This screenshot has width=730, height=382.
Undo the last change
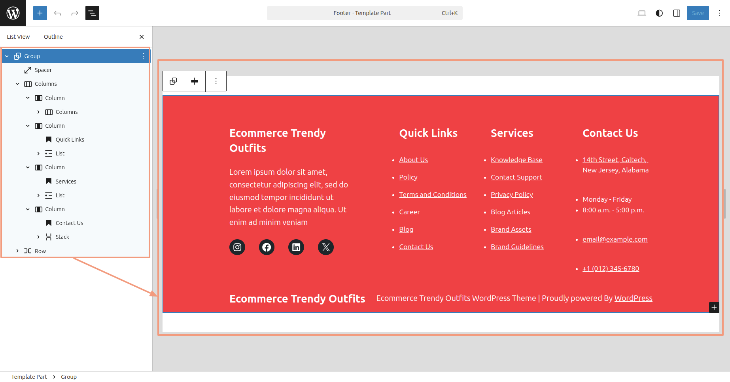[x=57, y=13]
